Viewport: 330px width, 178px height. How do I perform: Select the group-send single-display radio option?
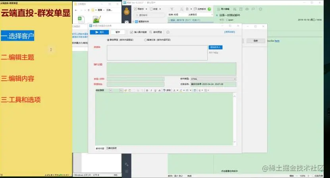(x=108, y=40)
